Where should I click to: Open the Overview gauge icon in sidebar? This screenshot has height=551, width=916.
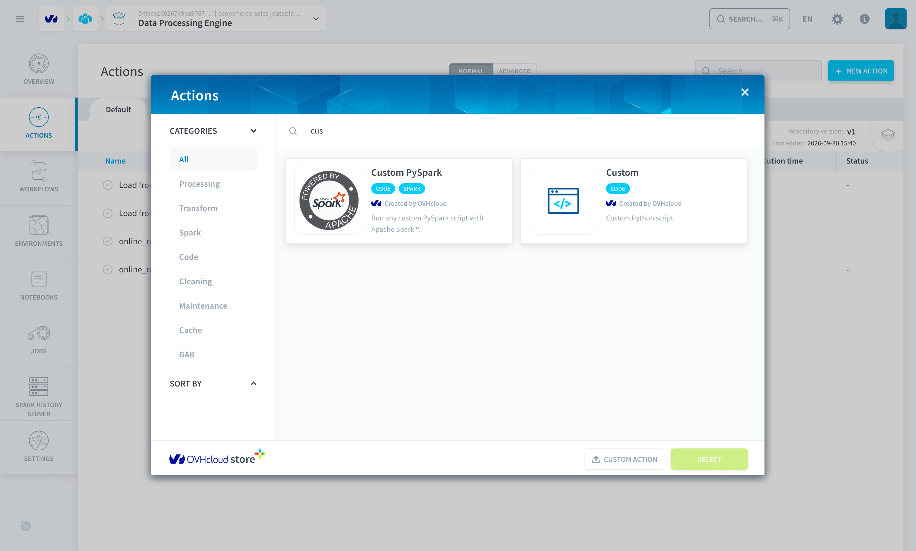pyautogui.click(x=39, y=63)
